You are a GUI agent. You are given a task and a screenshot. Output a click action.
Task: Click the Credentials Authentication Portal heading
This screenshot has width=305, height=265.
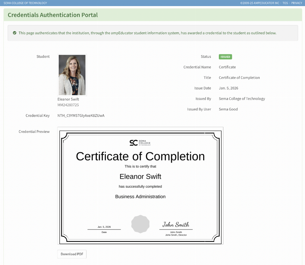click(53, 15)
